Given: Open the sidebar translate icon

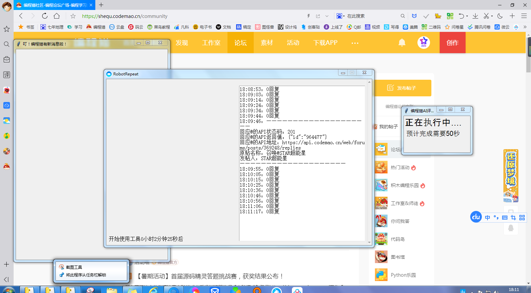Looking at the screenshot, I should click(x=6, y=75).
